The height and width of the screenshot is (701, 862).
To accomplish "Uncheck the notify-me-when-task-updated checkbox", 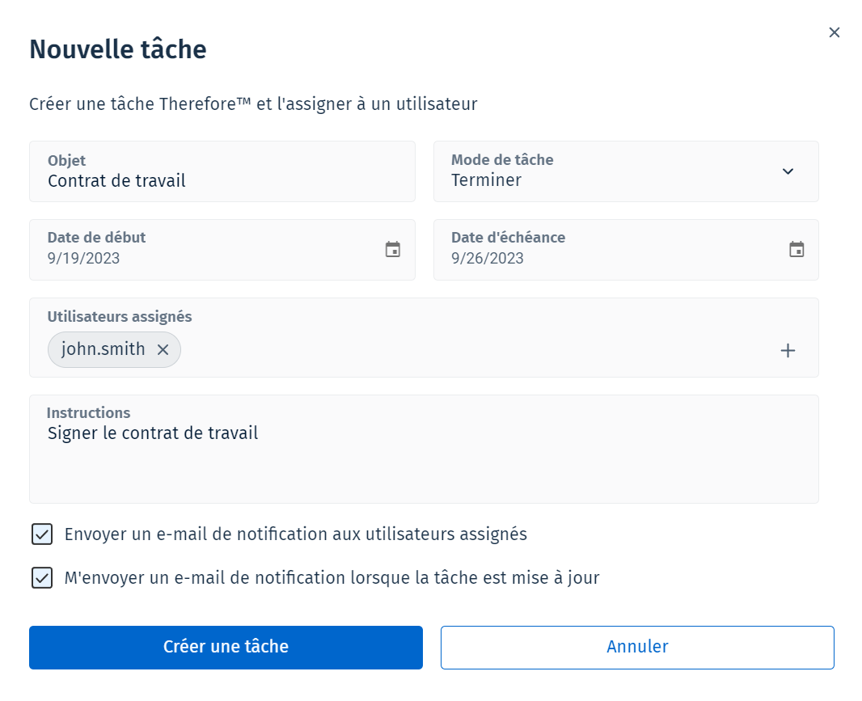I will [42, 578].
